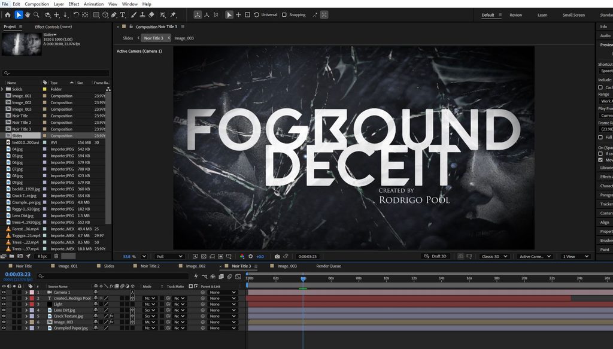Open the Graph Editor icon
This screenshot has width=613, height=349.
[238, 277]
